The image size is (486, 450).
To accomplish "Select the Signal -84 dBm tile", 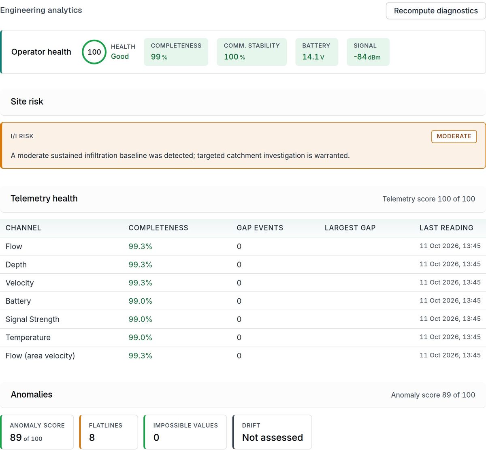I will [368, 52].
